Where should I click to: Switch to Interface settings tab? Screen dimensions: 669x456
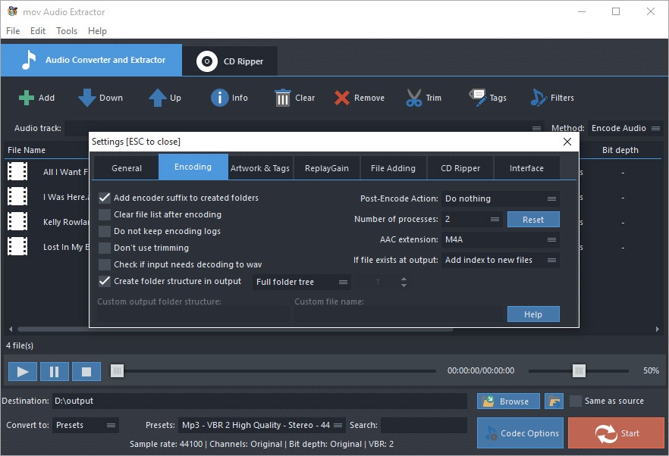tap(526, 168)
